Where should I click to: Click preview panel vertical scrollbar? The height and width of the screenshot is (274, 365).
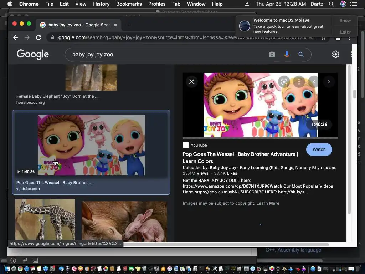349,140
